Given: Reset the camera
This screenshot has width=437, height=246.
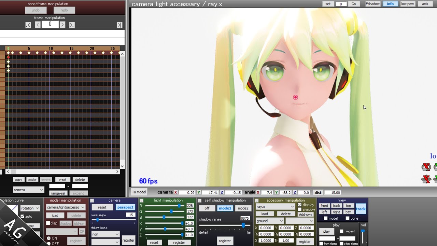Looking at the screenshot, I should coord(102,207).
